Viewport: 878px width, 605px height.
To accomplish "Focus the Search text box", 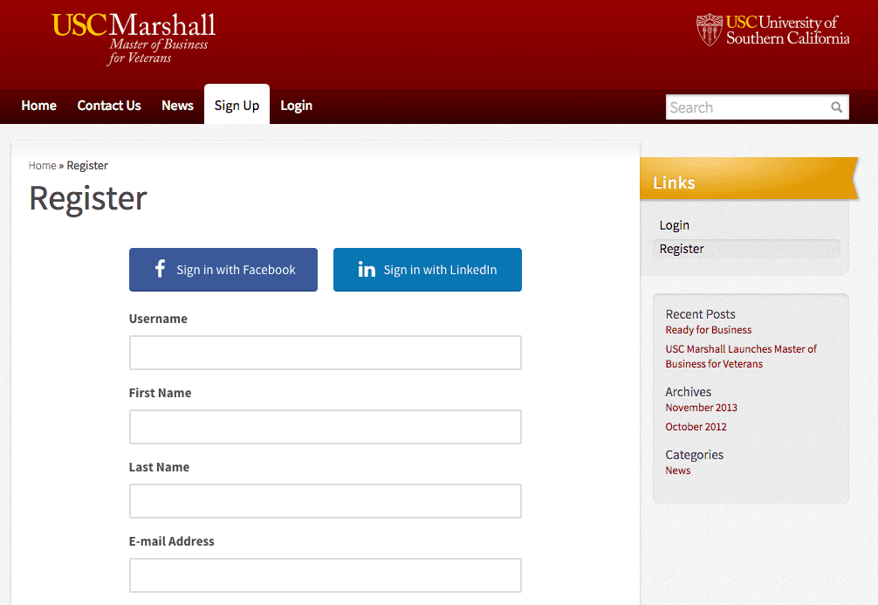I will [x=746, y=107].
